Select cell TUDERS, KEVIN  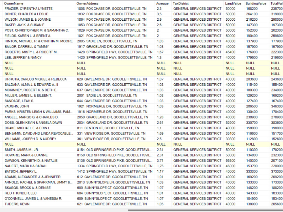pos(39,204)
